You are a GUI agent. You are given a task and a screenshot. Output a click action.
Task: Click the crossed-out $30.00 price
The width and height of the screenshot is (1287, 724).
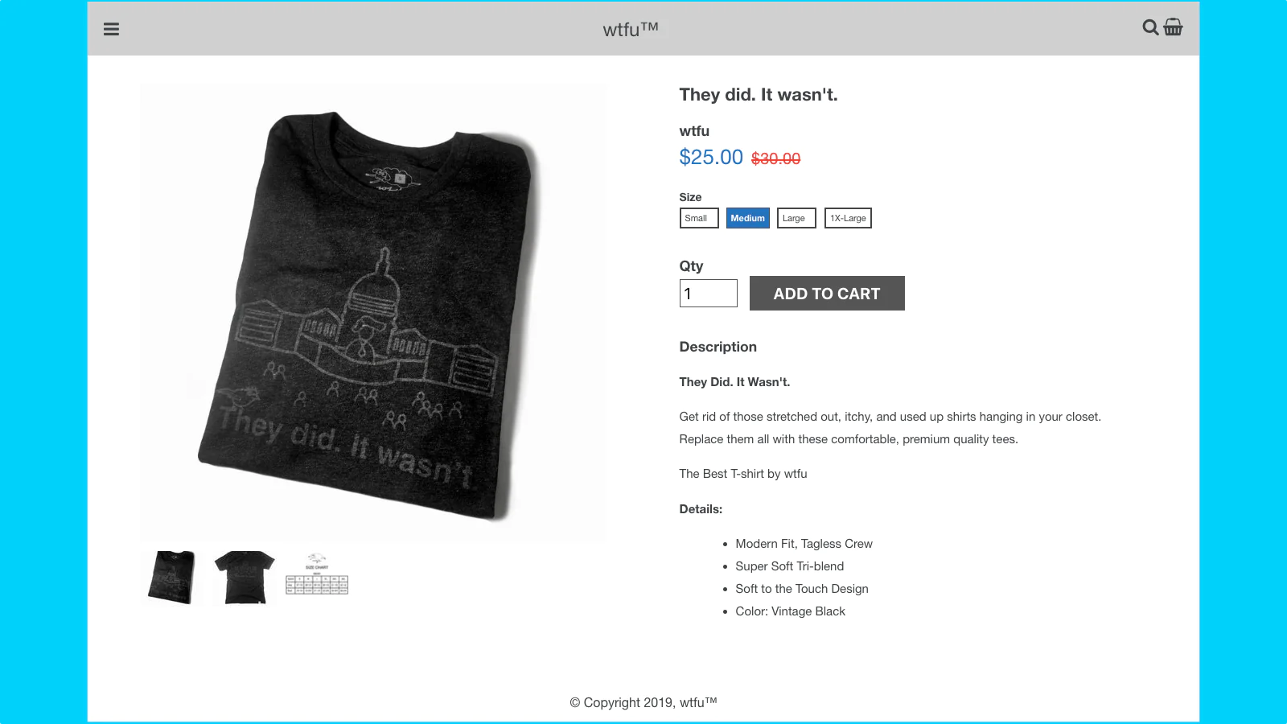click(776, 158)
